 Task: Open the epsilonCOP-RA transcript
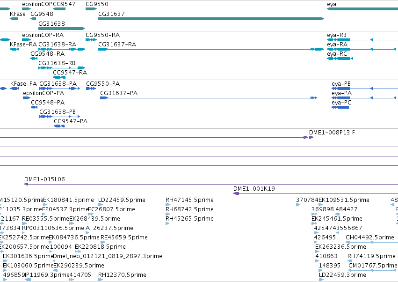click(x=43, y=35)
